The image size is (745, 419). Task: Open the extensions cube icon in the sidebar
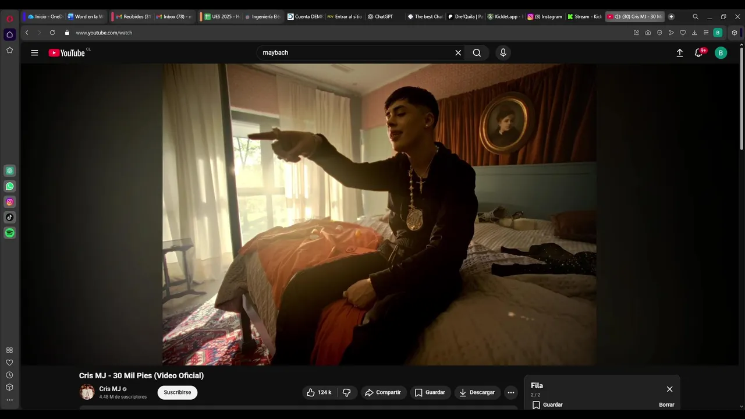tap(9, 388)
